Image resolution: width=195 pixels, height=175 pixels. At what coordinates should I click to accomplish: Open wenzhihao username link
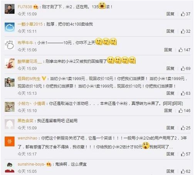pos(27,138)
